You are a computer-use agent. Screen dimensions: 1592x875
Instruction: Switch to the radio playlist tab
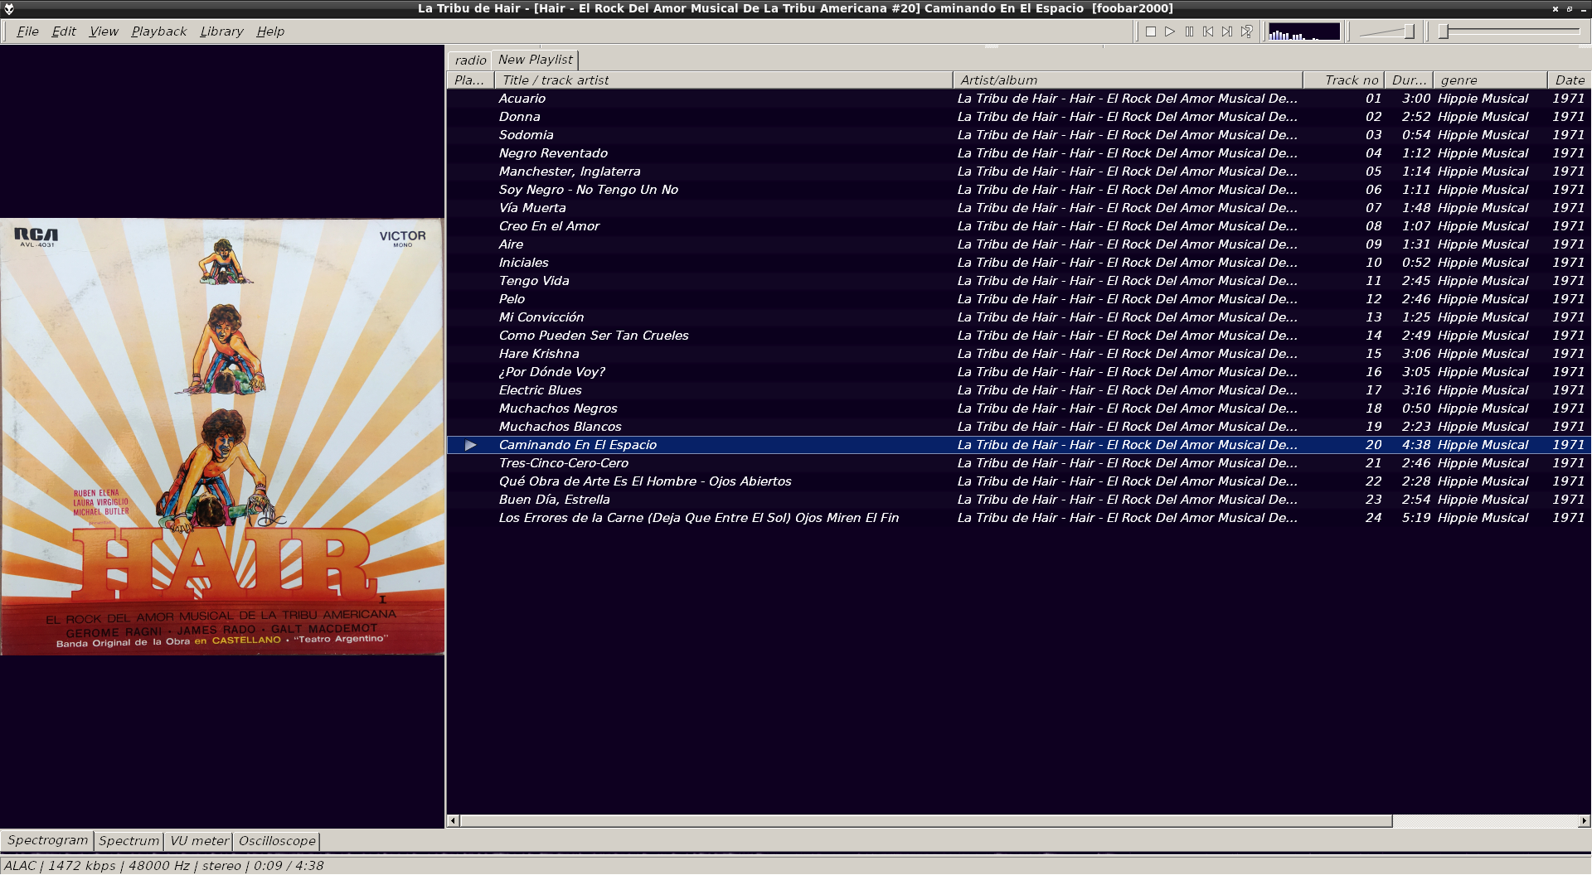(470, 60)
